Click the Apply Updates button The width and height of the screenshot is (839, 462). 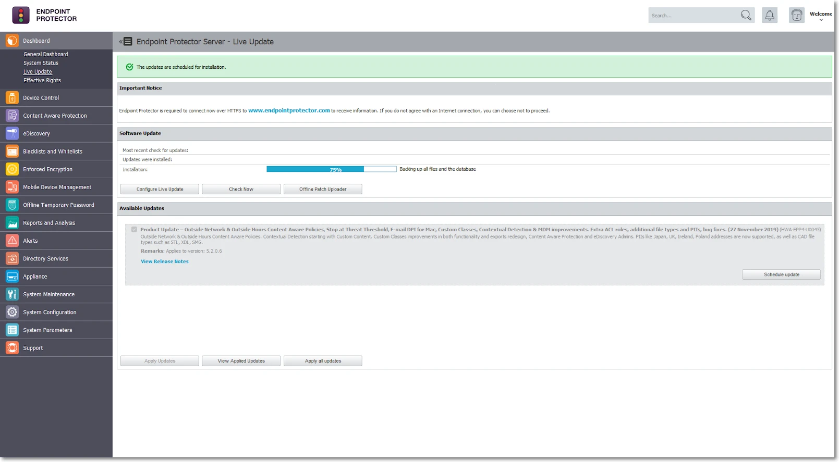tap(160, 361)
